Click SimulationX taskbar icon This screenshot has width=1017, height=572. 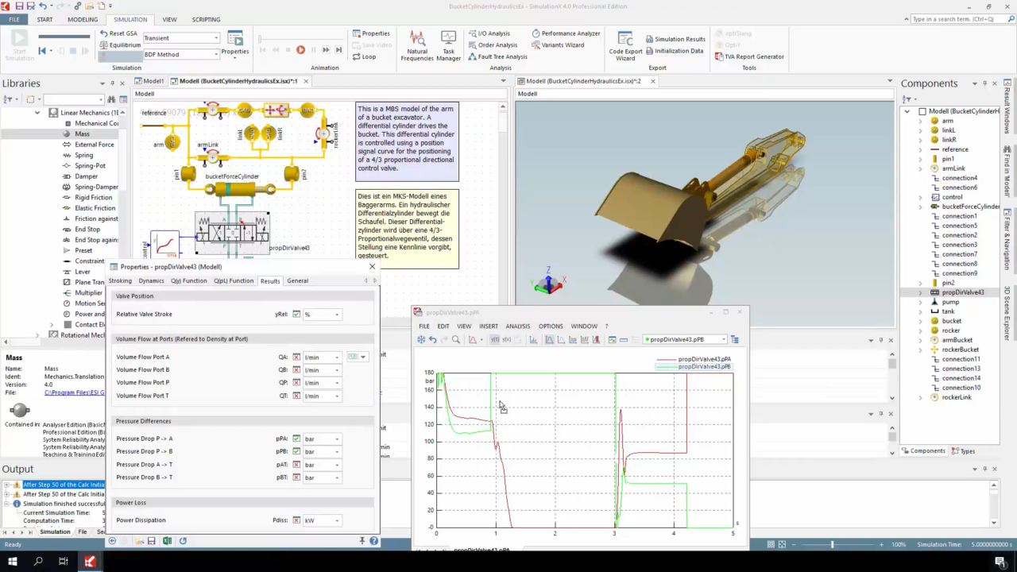pyautogui.click(x=90, y=561)
